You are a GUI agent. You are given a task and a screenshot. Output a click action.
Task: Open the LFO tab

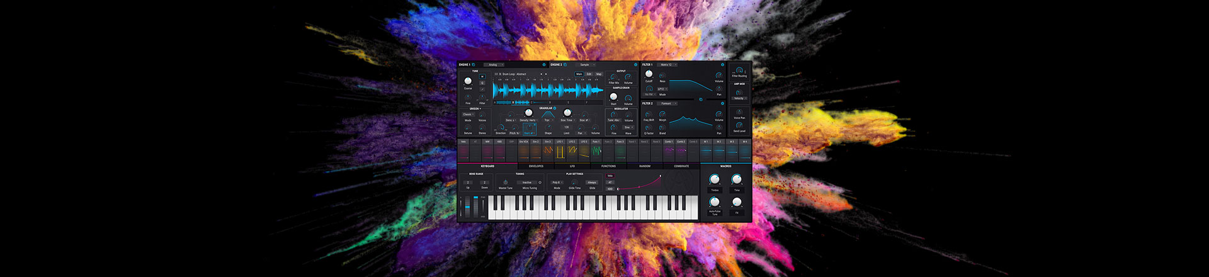(x=572, y=166)
